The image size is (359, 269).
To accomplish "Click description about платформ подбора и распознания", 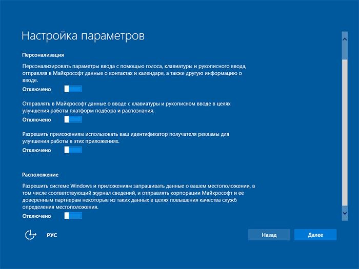I will [126, 107].
